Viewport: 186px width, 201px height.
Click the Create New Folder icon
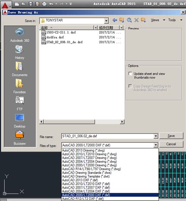143,20
